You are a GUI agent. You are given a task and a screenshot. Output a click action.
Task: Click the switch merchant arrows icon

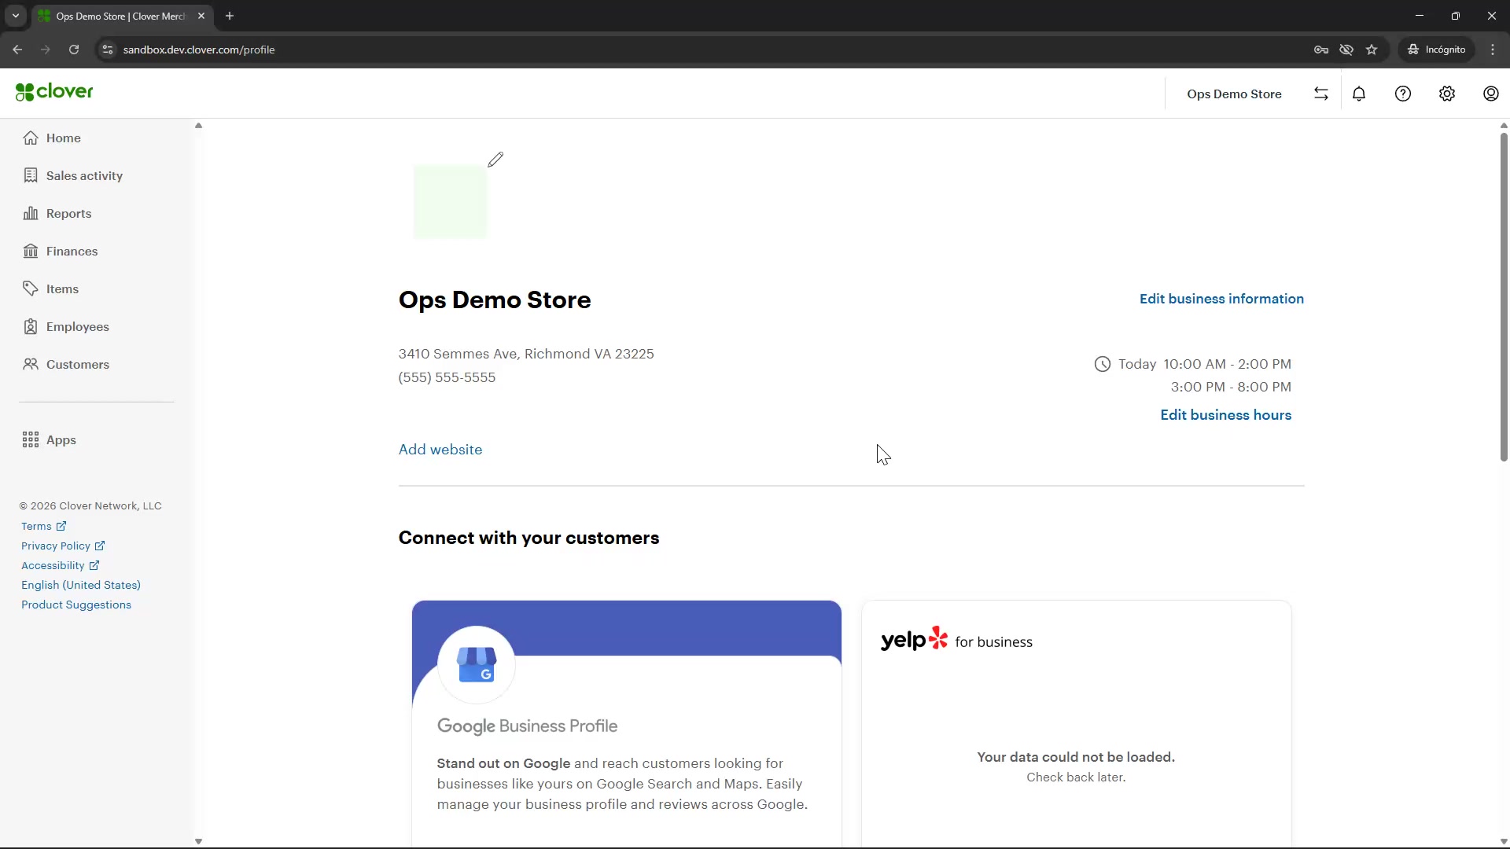pyautogui.click(x=1321, y=94)
